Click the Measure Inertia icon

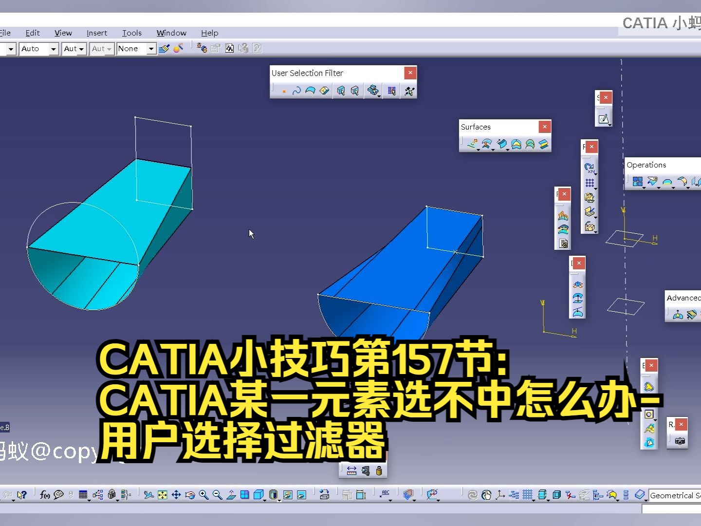pyautogui.click(x=379, y=470)
